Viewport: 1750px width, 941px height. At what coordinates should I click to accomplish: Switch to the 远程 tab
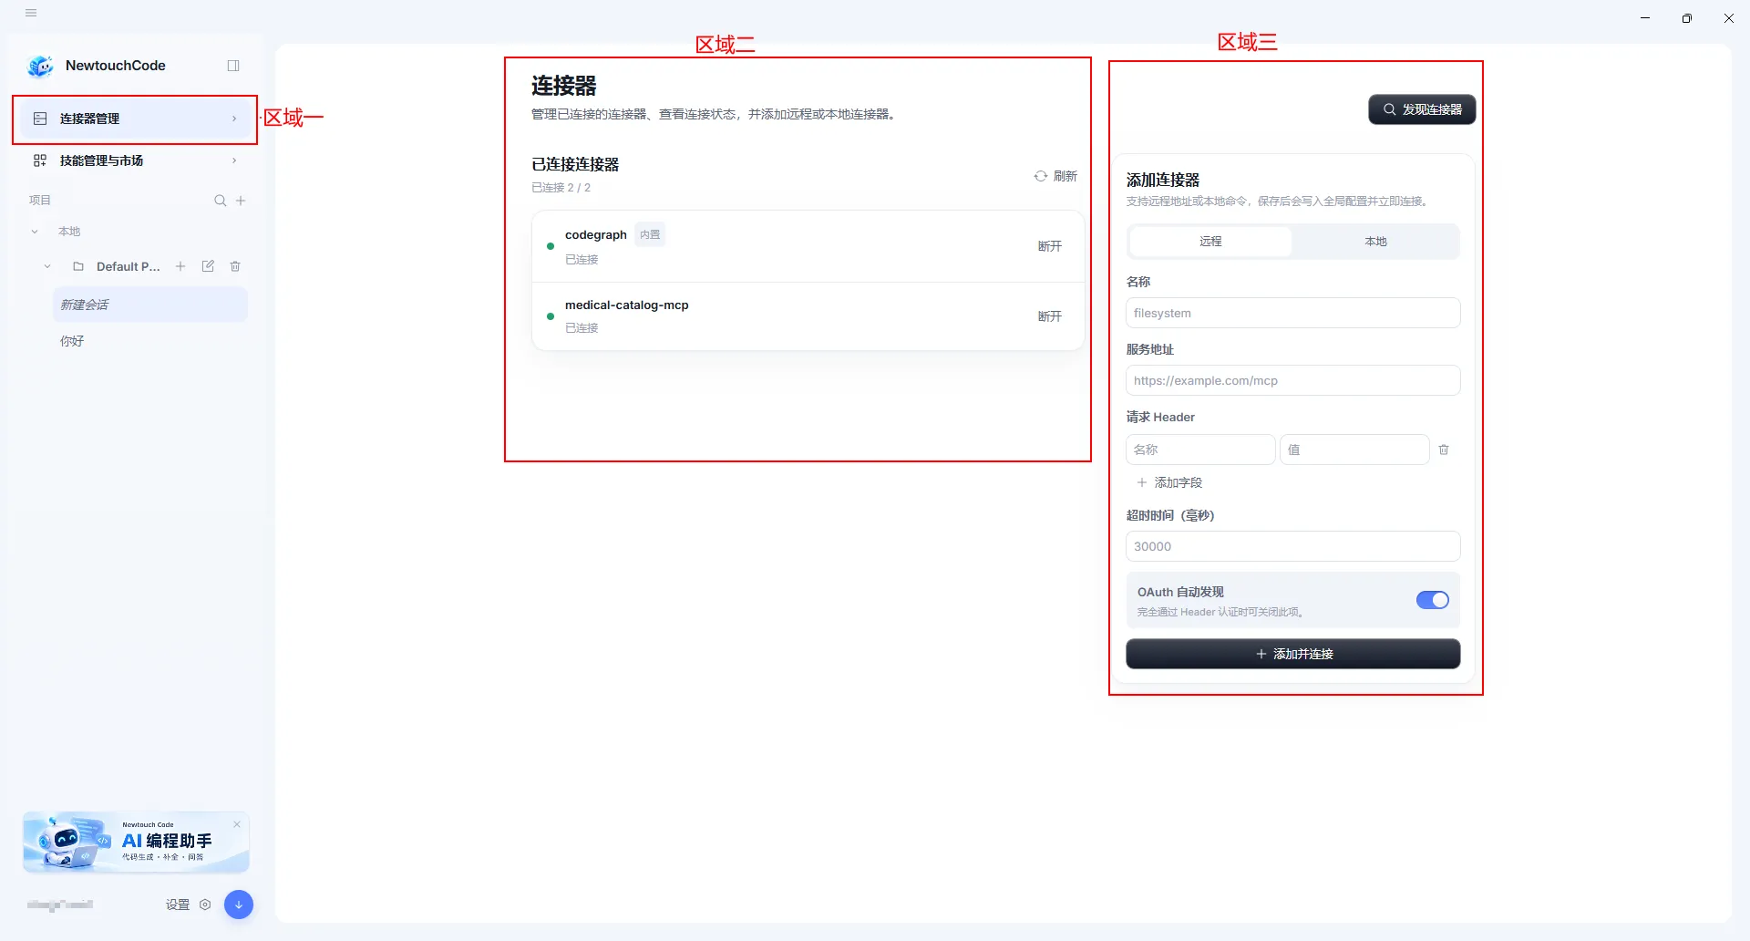point(1210,242)
